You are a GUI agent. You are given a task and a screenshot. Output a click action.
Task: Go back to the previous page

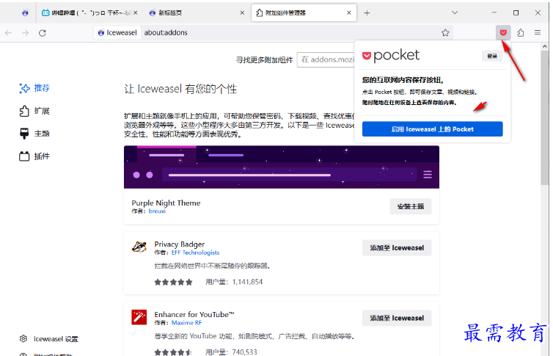pyautogui.click(x=9, y=33)
